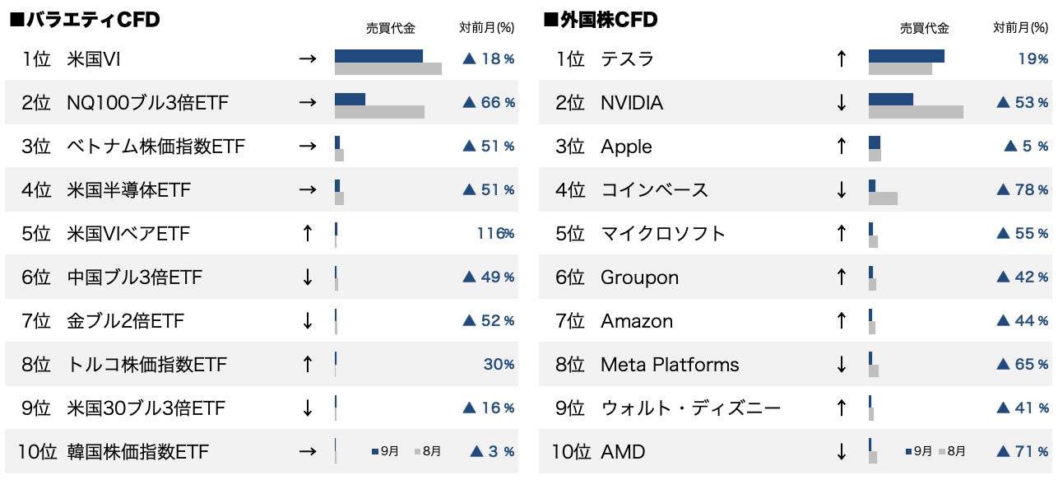The image size is (1058, 480).
Task: Click the blue 9月 legend swatch in バラエティCFD
Action: pyautogui.click(x=375, y=452)
